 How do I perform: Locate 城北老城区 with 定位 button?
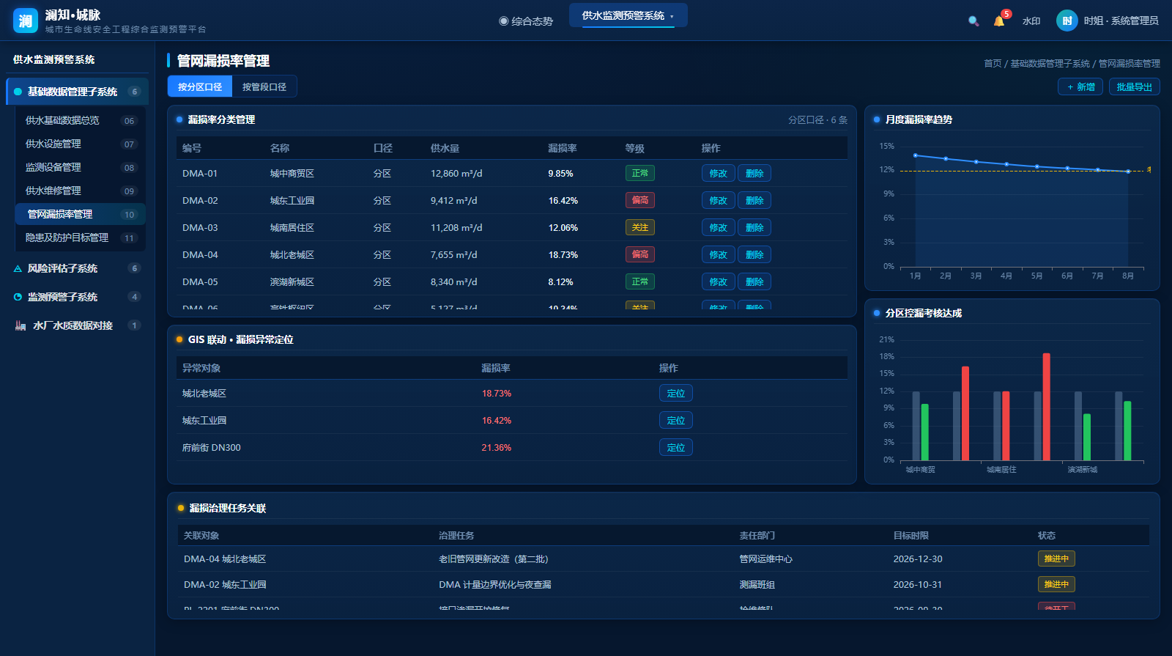pos(675,394)
